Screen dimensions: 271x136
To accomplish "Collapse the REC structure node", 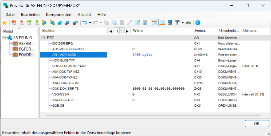I will click(x=44, y=38).
